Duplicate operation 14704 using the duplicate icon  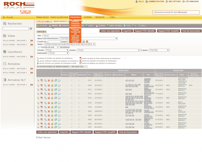tap(56, 107)
